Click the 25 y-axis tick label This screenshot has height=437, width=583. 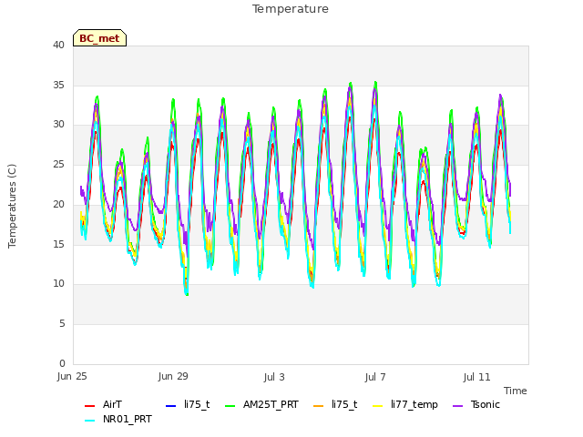click(x=58, y=164)
